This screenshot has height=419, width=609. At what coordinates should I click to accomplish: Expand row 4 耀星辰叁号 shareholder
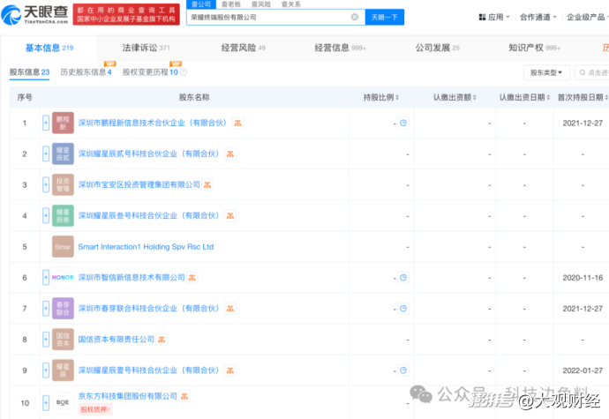pyautogui.click(x=46, y=215)
